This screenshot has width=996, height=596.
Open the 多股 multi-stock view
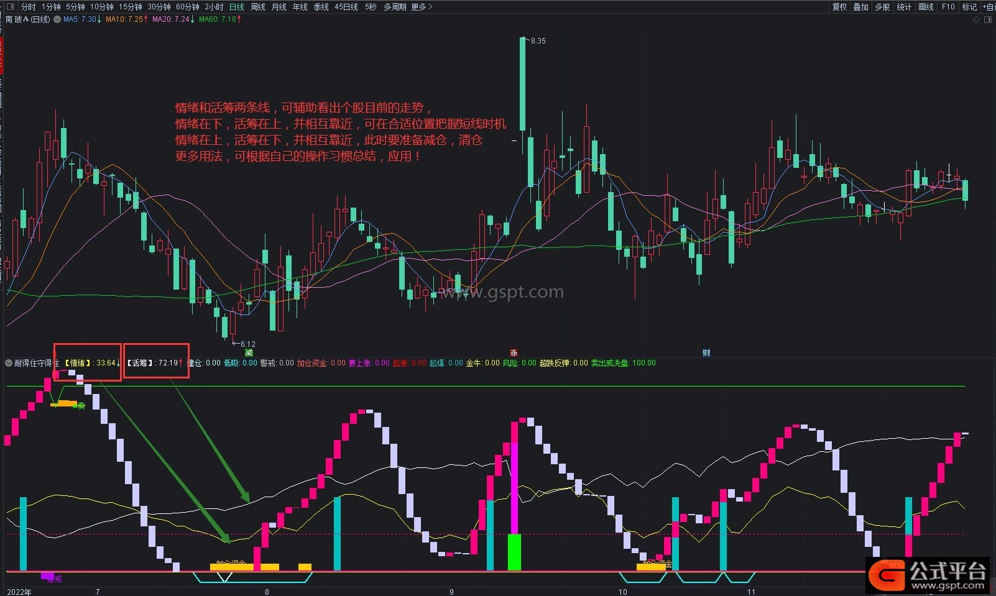click(x=883, y=7)
